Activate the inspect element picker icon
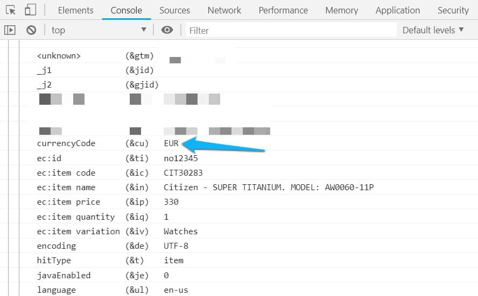Screen dimensions: 478x296 pyautogui.click(x=11, y=10)
